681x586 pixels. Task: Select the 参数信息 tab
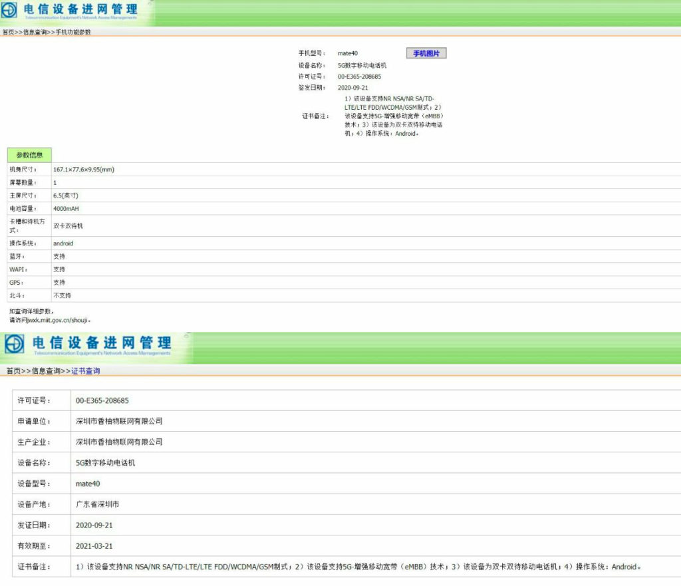pos(29,155)
